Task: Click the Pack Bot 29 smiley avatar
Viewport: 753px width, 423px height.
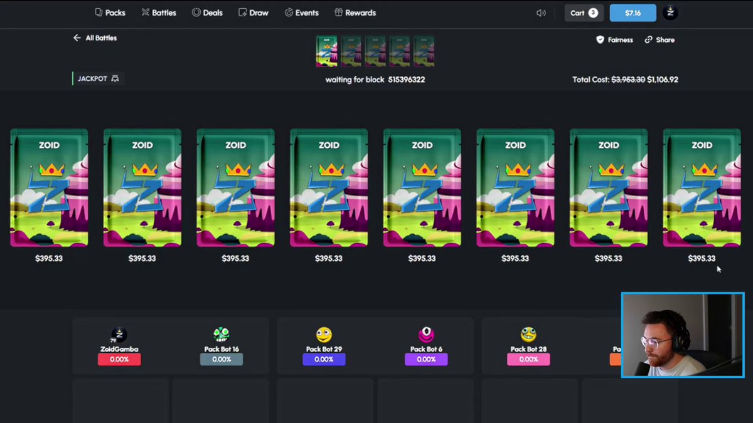Action: [x=324, y=335]
